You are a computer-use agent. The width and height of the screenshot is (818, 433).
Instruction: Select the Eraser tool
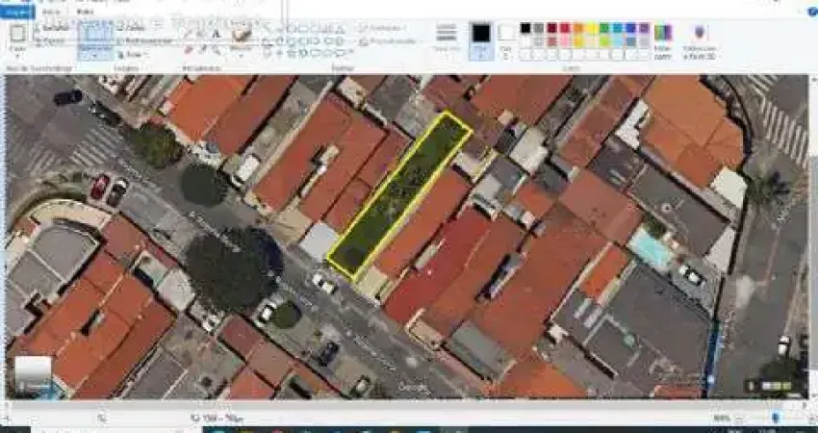189,48
